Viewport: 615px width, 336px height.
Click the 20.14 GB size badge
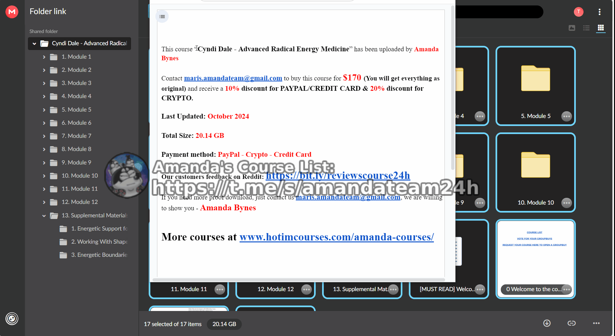(x=224, y=324)
